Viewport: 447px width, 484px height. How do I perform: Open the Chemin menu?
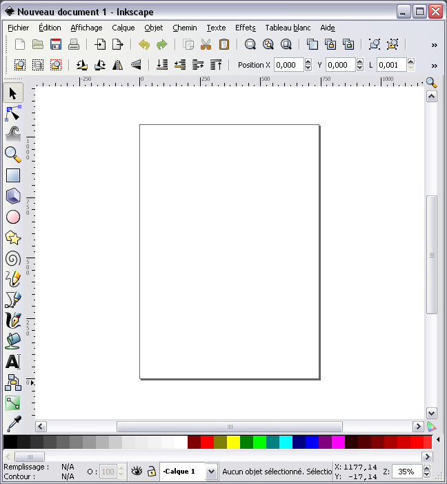185,28
